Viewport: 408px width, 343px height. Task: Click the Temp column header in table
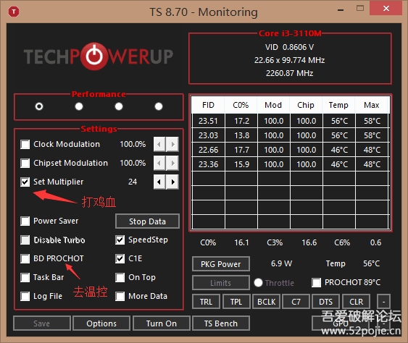(338, 105)
